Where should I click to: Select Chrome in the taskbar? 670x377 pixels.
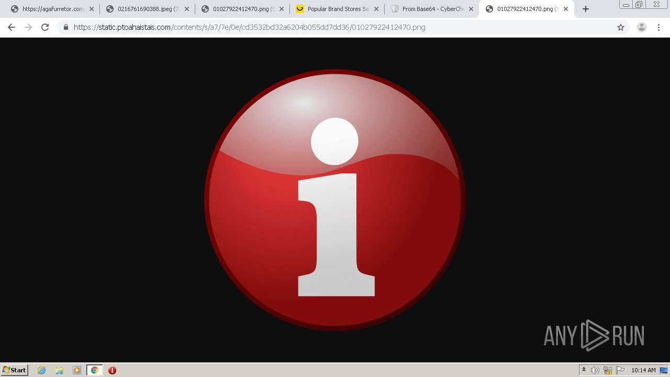(x=95, y=370)
